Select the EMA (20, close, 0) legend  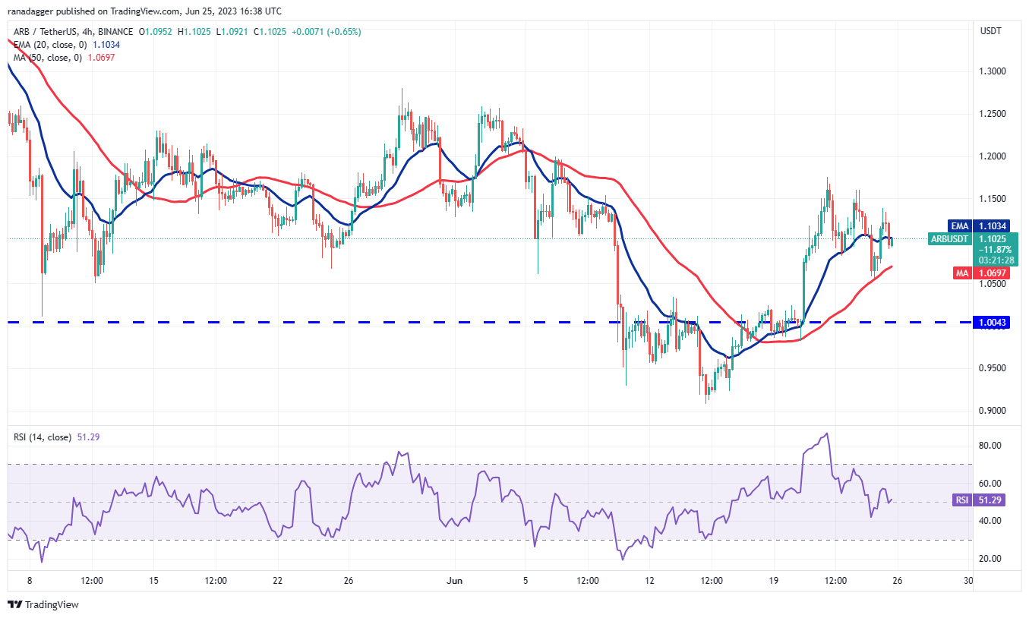64,45
